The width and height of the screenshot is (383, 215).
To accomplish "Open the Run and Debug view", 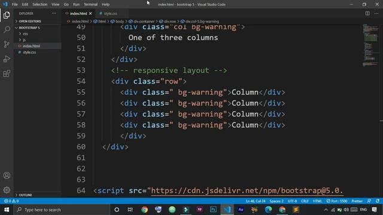I will click(x=7, y=59).
